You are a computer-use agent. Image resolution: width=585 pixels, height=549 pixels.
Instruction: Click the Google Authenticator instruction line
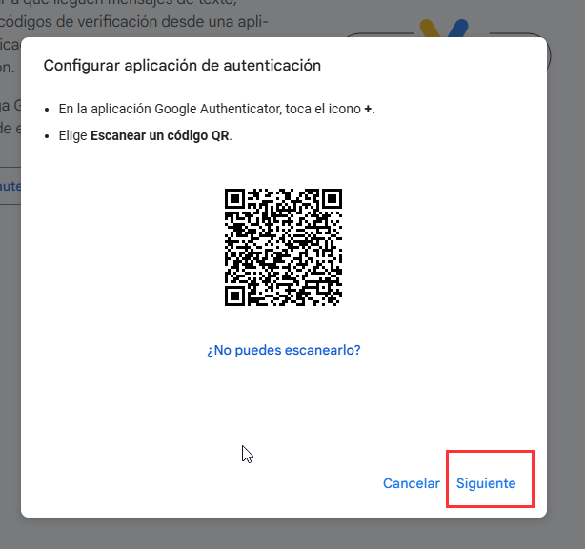pos(216,109)
